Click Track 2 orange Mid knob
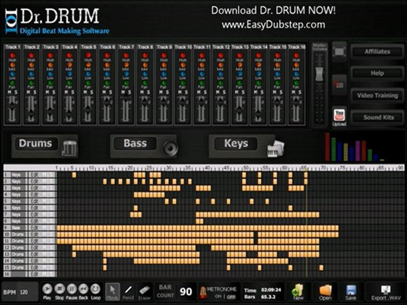 [x=31, y=65]
